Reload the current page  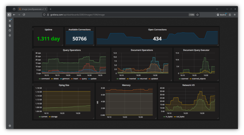click(24, 15)
